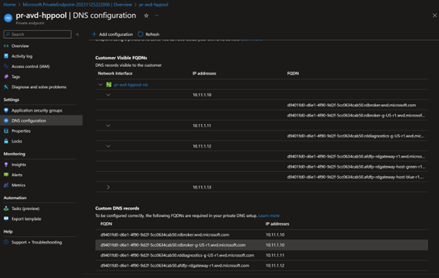Viewport: 439px width, 278px height.
Task: Click the favorite star icon beside title
Action: pos(146,15)
